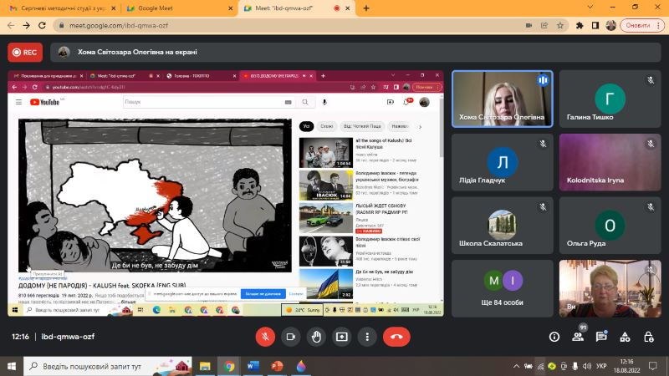
Task: Click the taskbar clock showing 12:16
Action: [626, 366]
